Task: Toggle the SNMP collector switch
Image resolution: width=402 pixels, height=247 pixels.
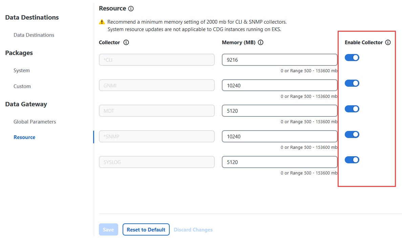Action: [x=352, y=135]
